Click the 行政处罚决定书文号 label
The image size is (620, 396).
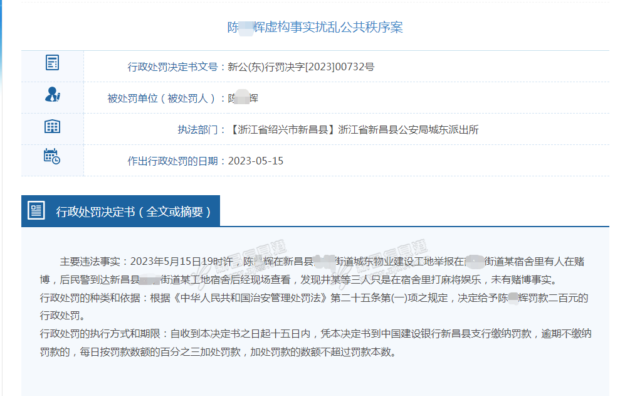[x=173, y=67]
